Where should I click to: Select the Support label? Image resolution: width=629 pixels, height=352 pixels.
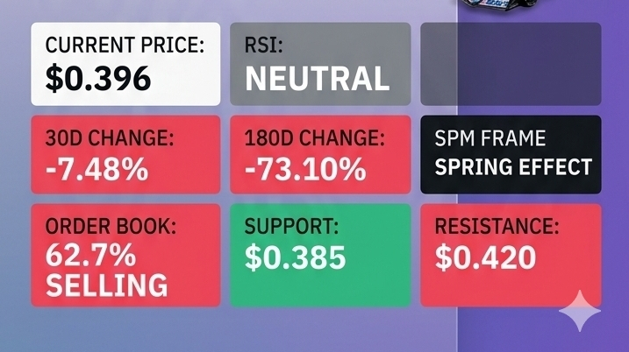[291, 227]
